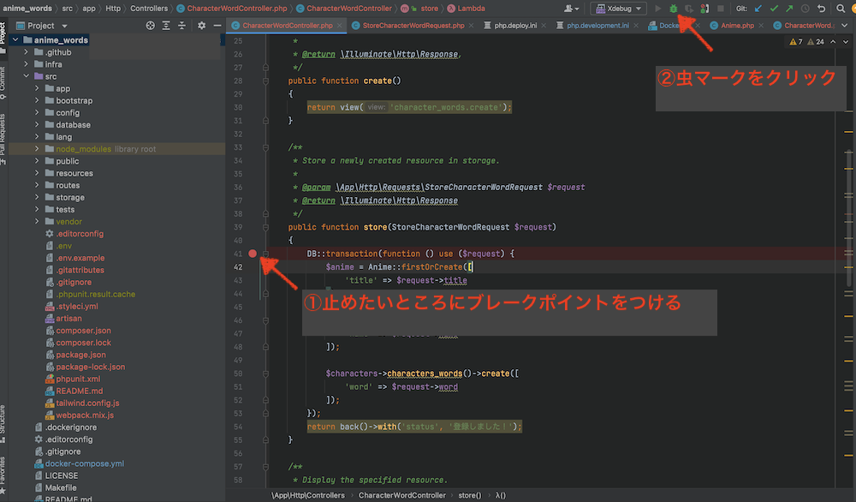Collapse the src folder

click(26, 76)
